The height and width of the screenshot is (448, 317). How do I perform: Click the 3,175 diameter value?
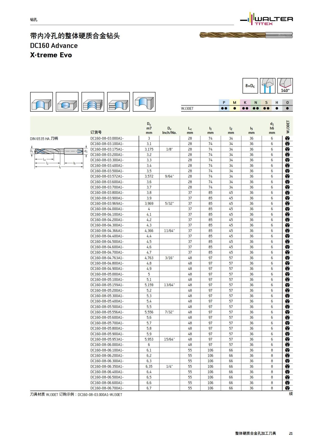149,149
